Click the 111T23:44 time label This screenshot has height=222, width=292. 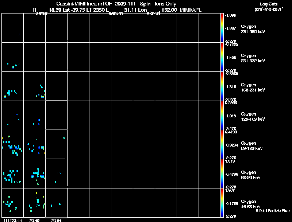coord(13,221)
